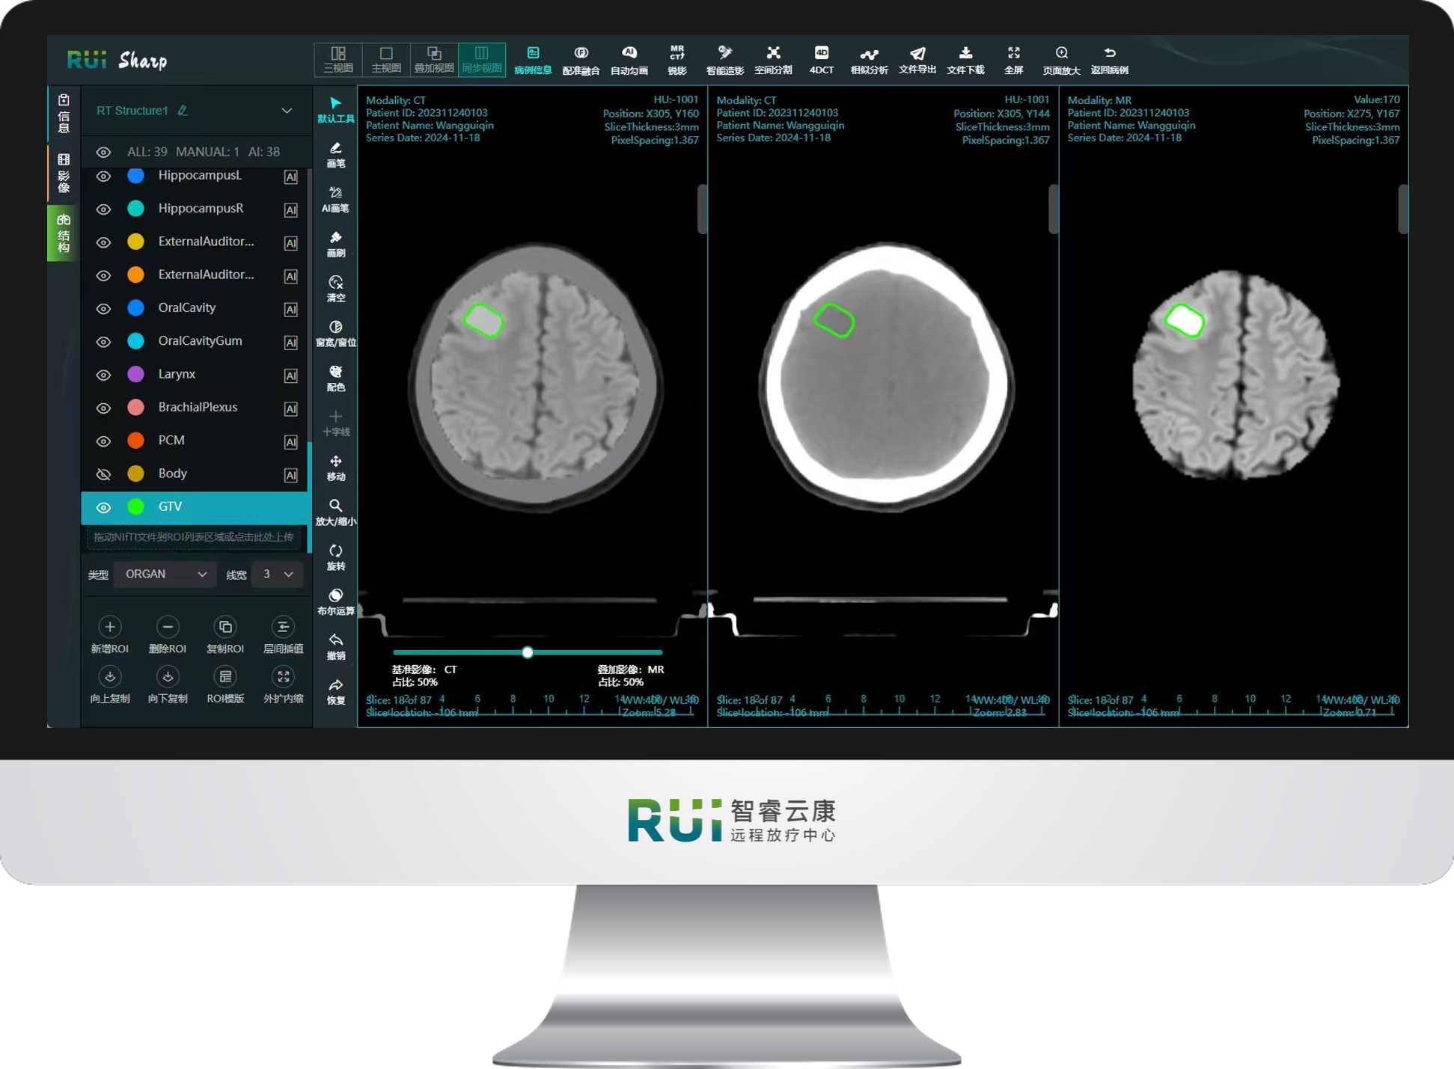
Task: Hide the Larynx structure via eye icon
Action: [104, 375]
